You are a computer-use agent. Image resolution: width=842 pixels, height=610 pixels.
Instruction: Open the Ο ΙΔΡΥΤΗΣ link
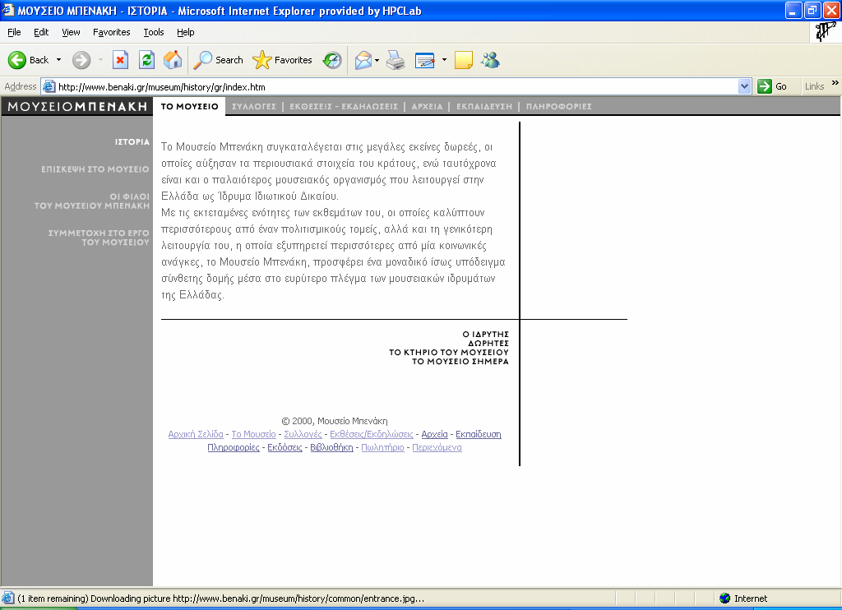[x=485, y=334]
